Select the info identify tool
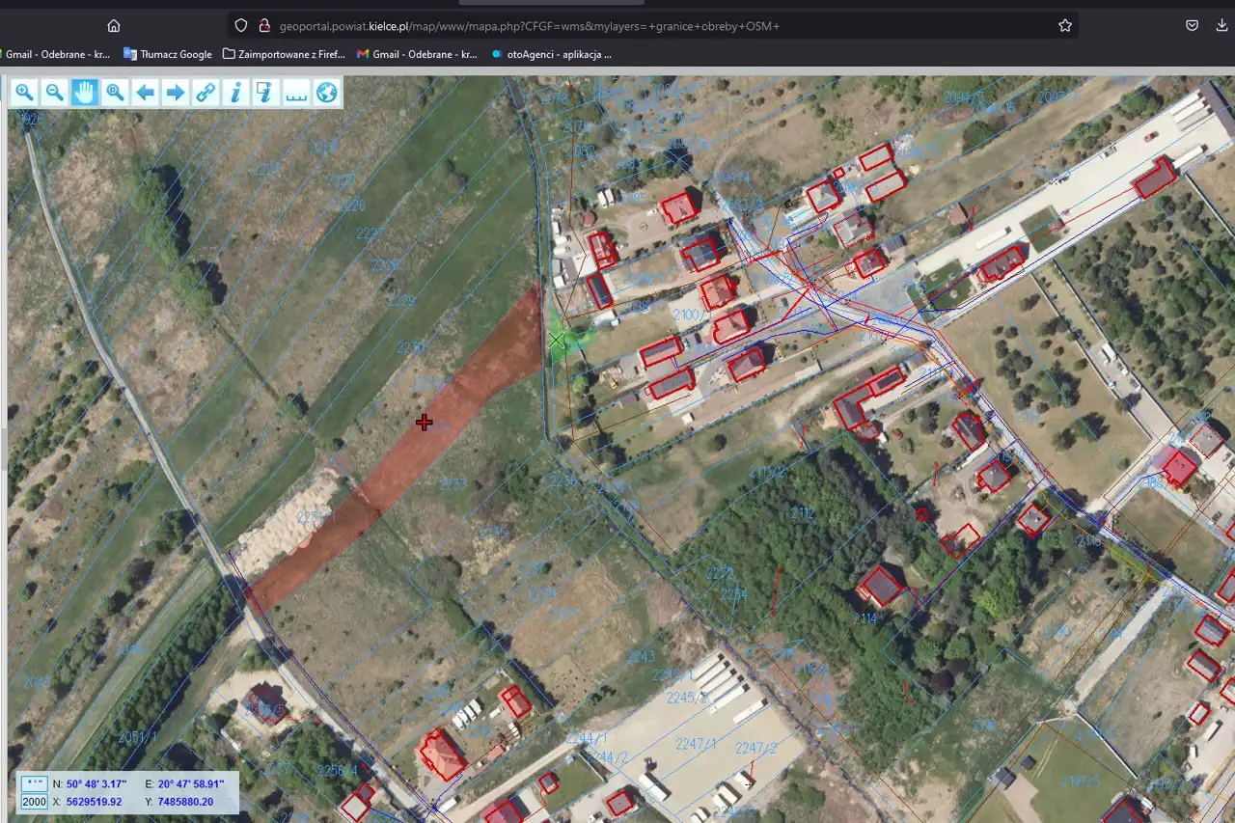This screenshot has height=823, width=1235. [235, 93]
